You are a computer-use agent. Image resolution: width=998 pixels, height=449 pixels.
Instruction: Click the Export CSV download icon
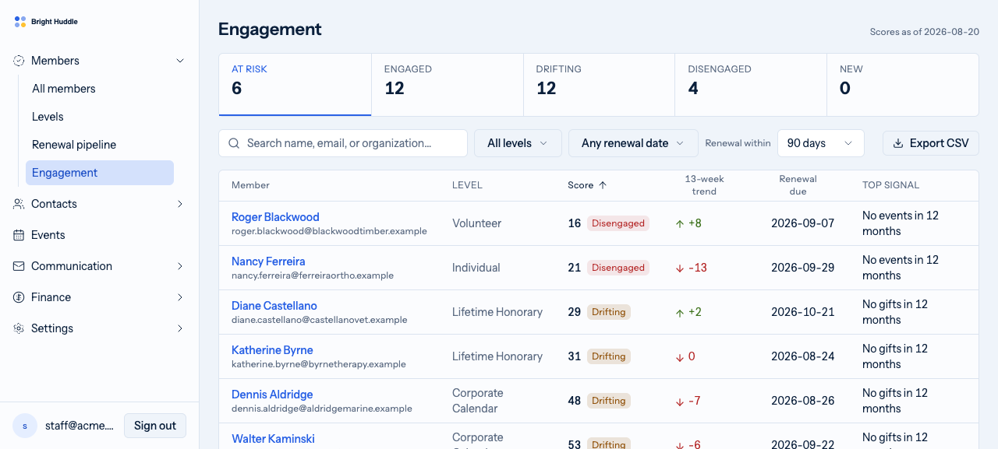898,143
